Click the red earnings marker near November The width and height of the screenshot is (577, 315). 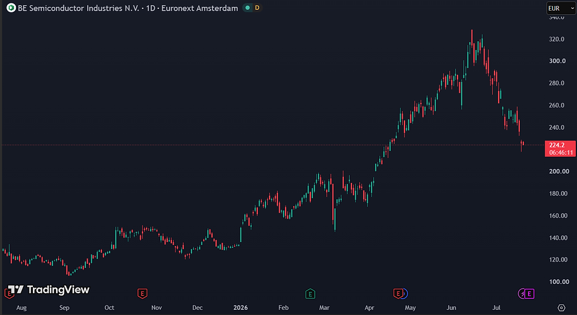[x=142, y=293]
